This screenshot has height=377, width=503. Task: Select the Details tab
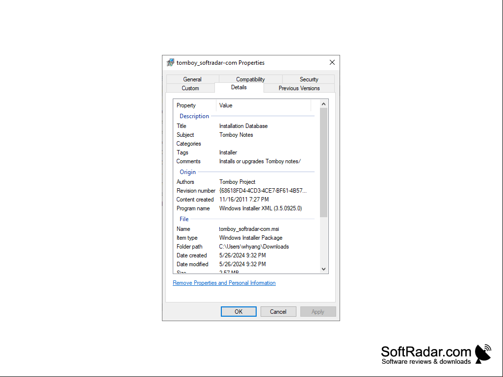[239, 88]
